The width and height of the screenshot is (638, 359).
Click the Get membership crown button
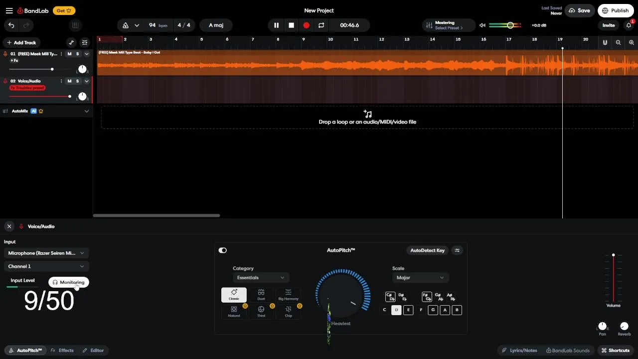click(x=64, y=10)
